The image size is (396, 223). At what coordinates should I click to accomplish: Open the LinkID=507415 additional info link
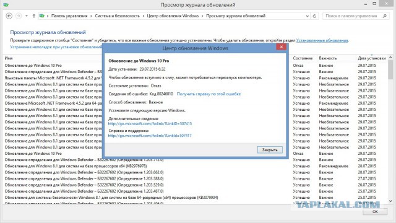point(150,124)
